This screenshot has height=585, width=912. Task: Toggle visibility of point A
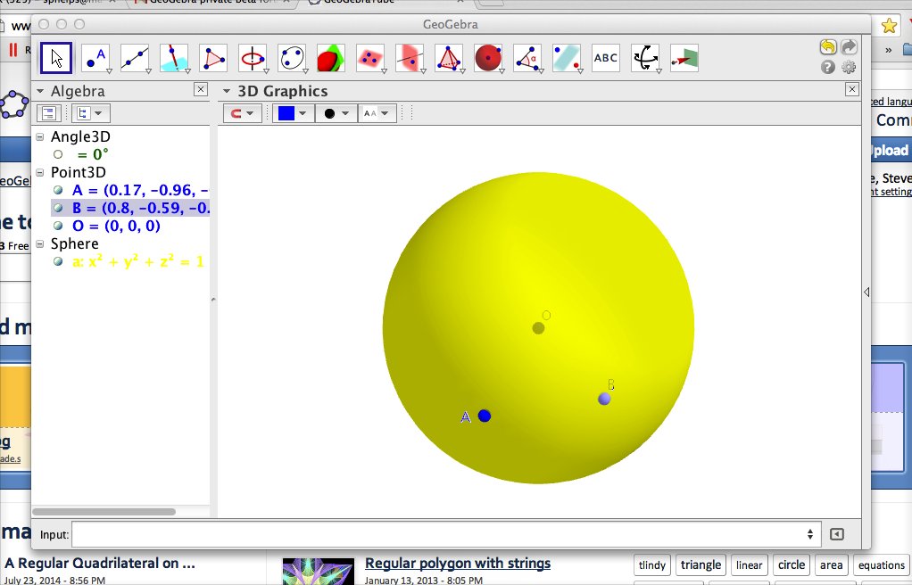[x=58, y=190]
